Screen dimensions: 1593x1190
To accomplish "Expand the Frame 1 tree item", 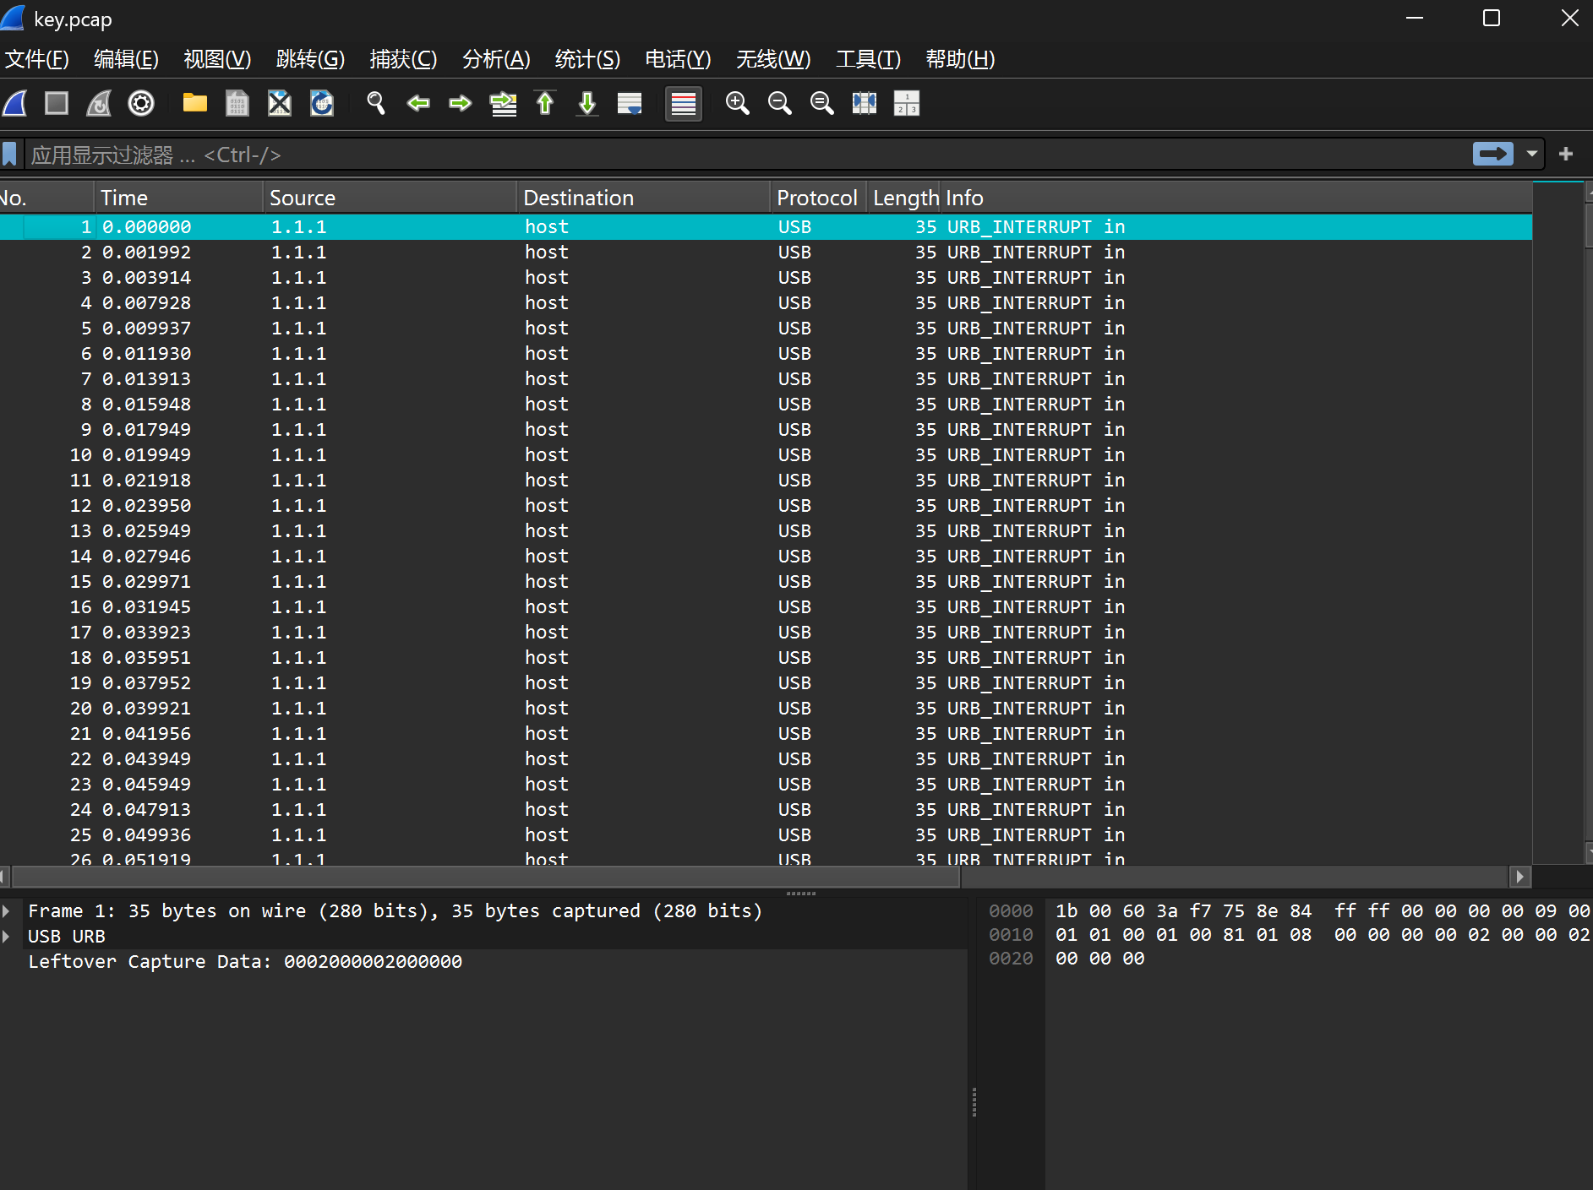I will 7,910.
